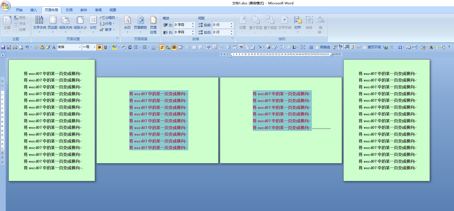
Task: Switch to the 视图 (View) tab
Action: pos(113,10)
